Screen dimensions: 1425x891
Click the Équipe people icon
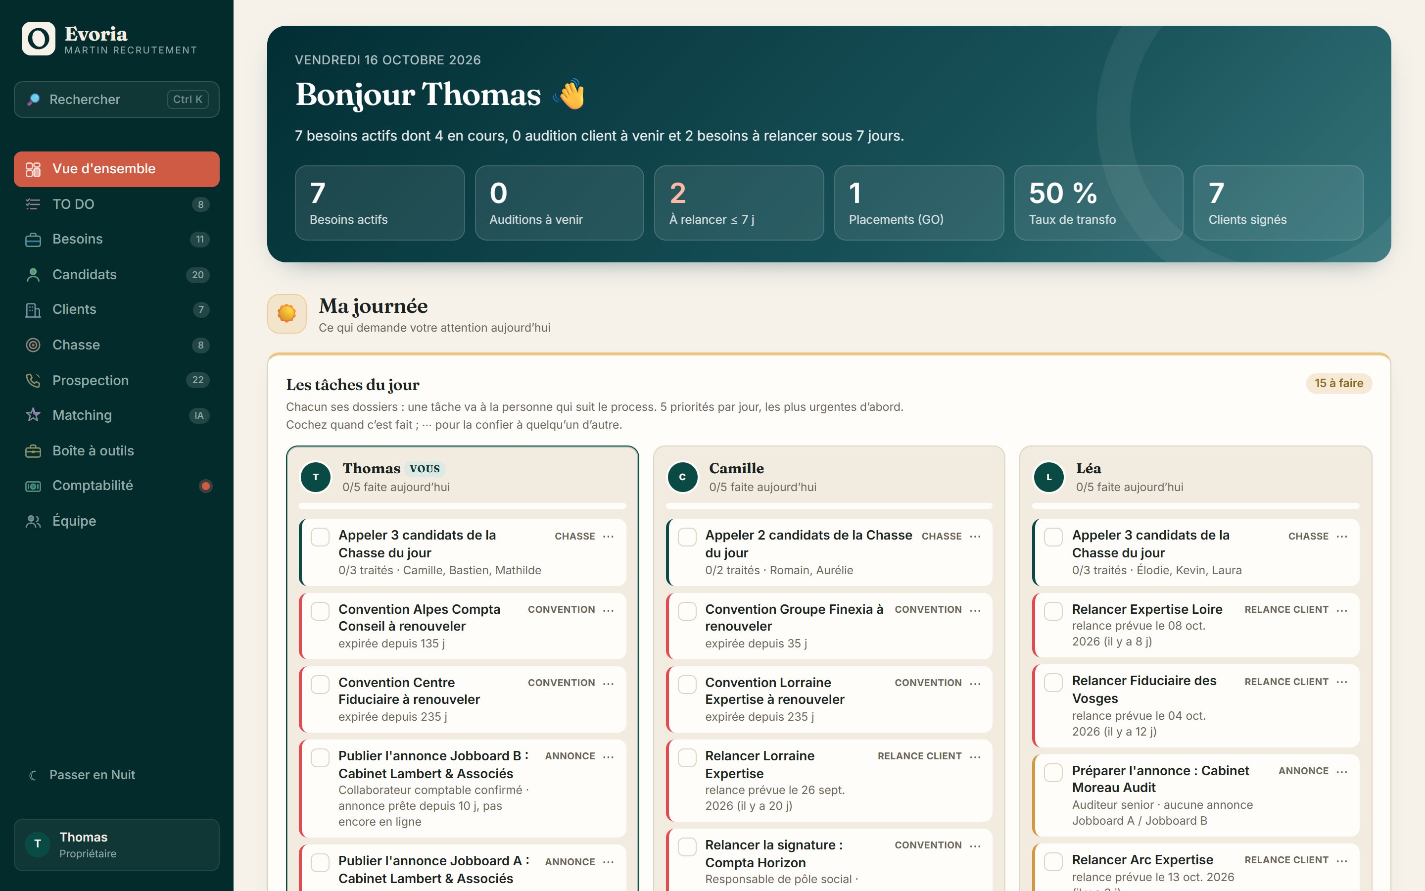pyautogui.click(x=33, y=521)
